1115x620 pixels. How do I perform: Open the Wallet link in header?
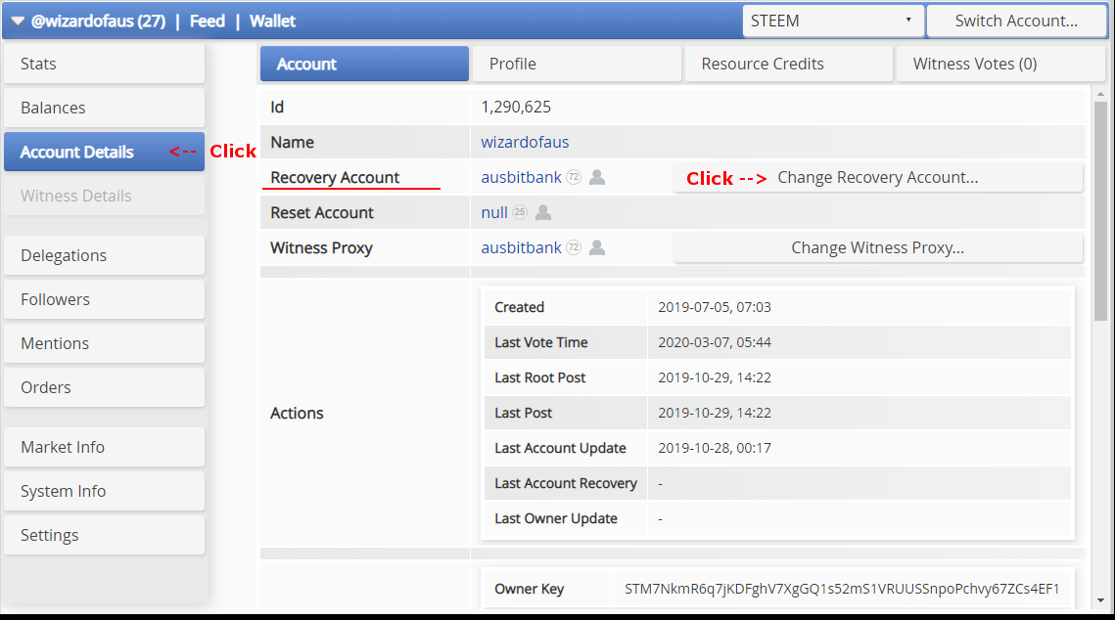(x=272, y=21)
